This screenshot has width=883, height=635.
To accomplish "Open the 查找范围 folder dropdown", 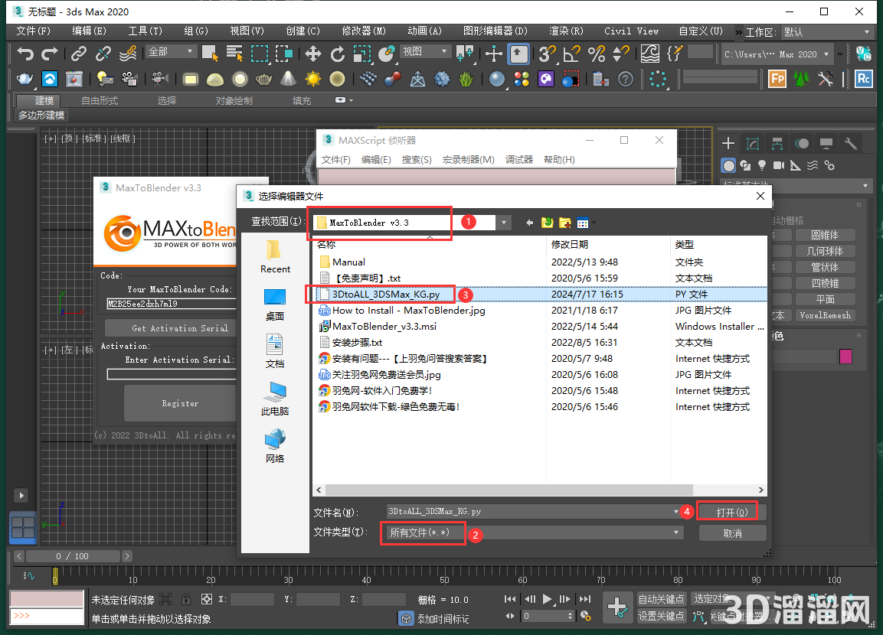I will point(504,223).
